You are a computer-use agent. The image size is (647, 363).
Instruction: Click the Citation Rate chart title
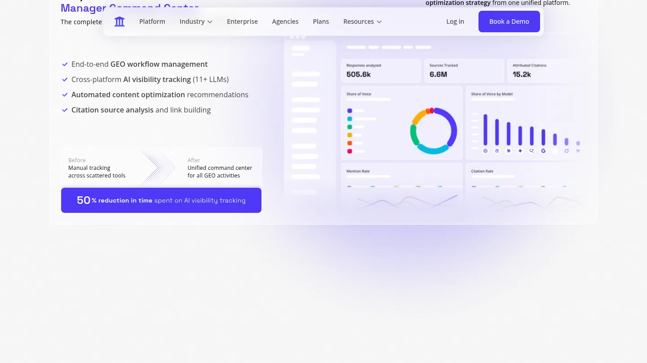tap(482, 171)
